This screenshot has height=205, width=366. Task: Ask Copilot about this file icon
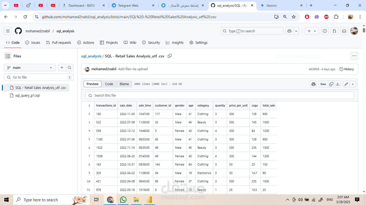click(313, 84)
